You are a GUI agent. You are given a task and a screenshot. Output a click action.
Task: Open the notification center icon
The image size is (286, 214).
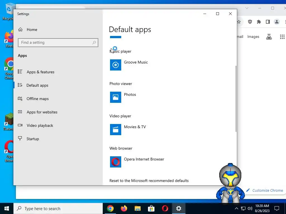pos(277,208)
